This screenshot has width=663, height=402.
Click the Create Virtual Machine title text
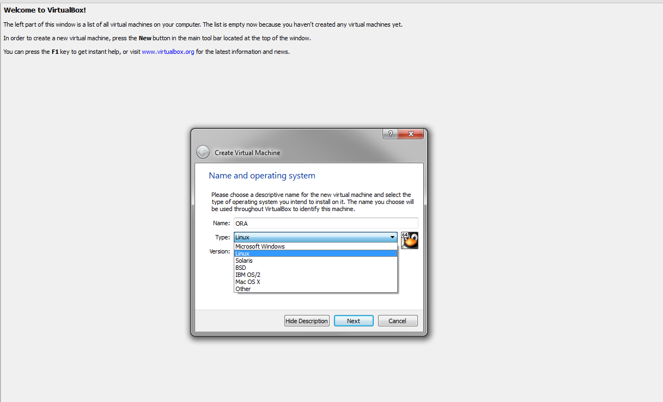click(x=247, y=153)
